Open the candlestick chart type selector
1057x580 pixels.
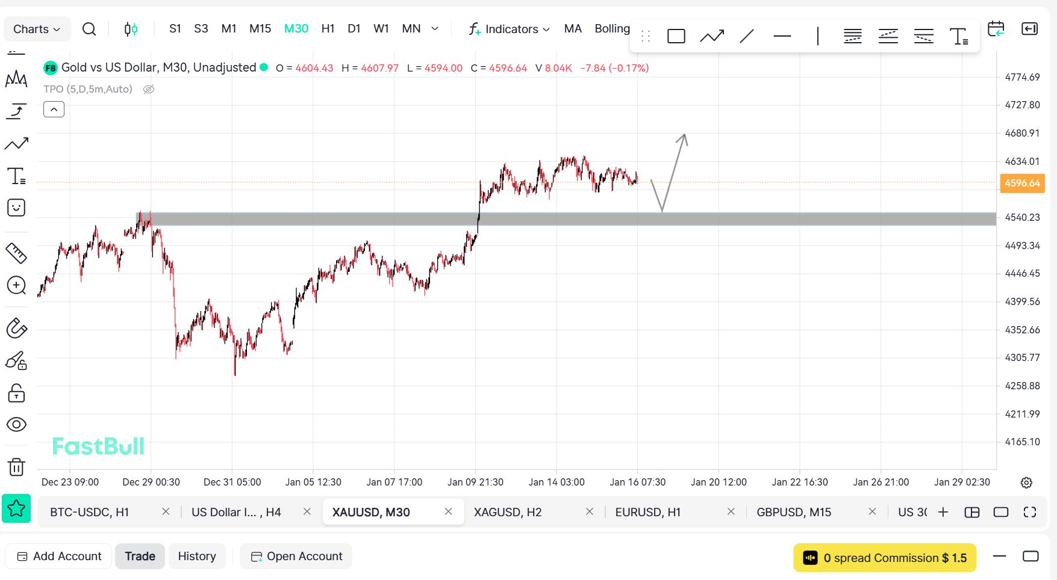pos(131,29)
